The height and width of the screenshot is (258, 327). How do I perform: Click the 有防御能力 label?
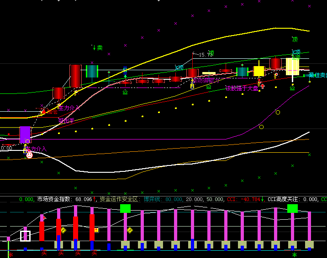tap(206, 81)
